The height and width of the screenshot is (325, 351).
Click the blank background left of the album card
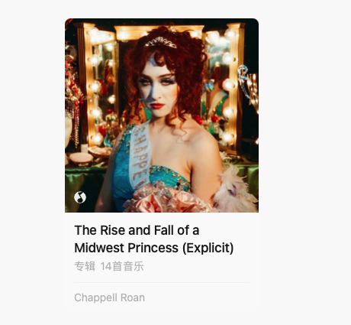32,163
